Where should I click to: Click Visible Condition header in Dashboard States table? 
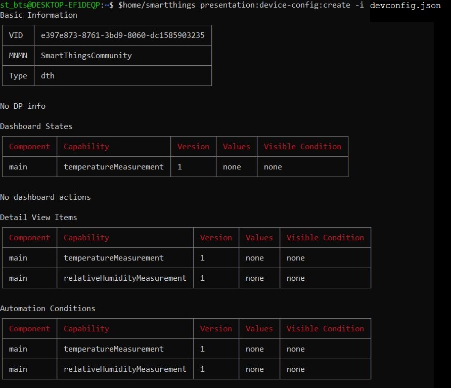tap(302, 147)
